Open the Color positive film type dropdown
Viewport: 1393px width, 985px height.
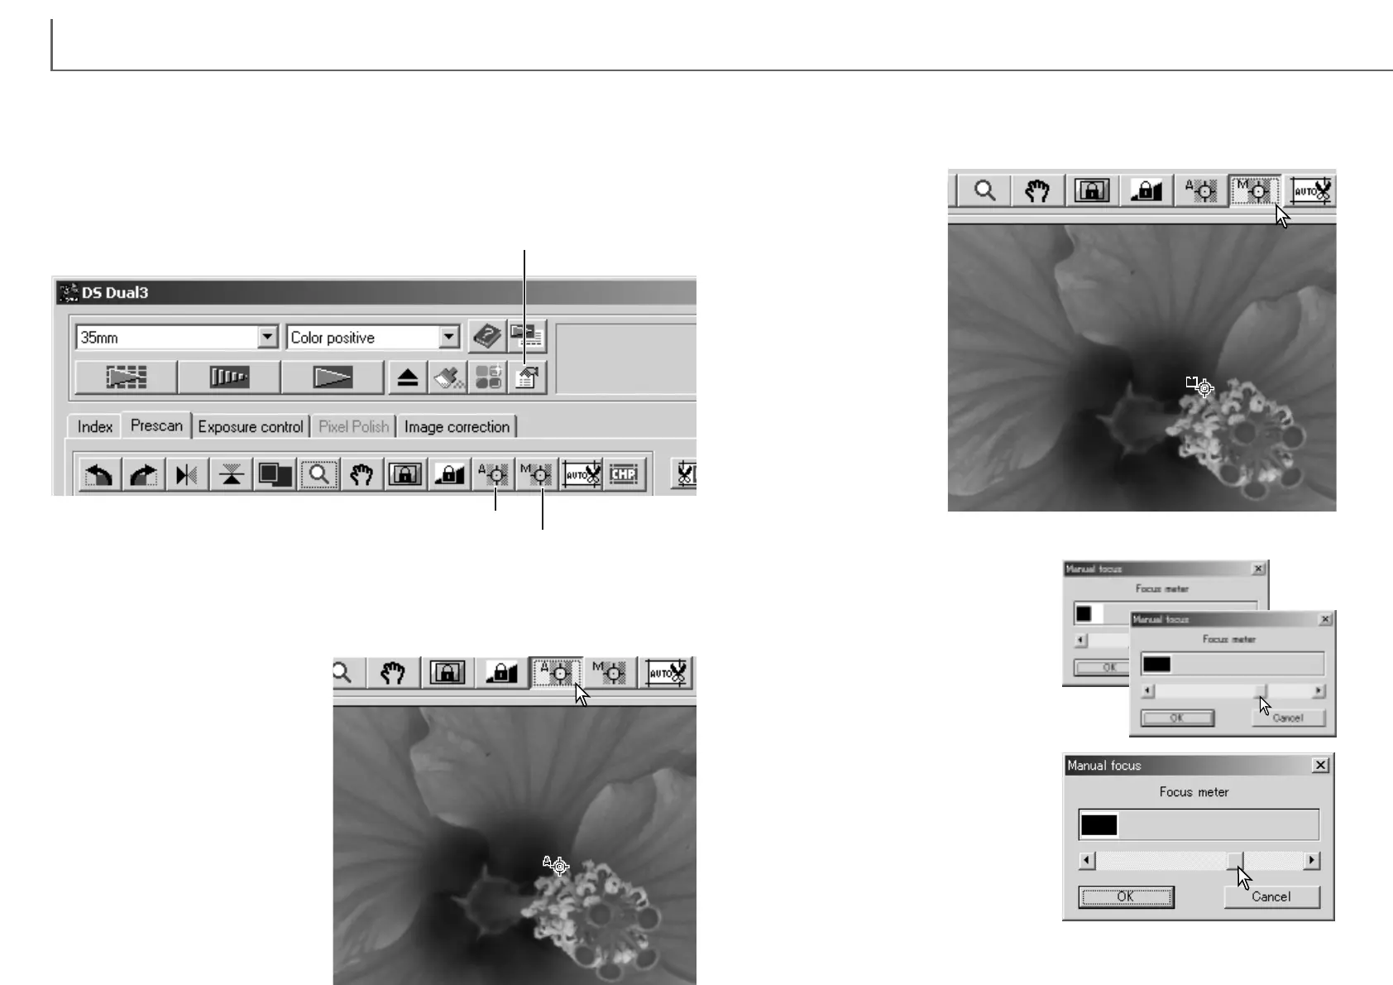449,337
